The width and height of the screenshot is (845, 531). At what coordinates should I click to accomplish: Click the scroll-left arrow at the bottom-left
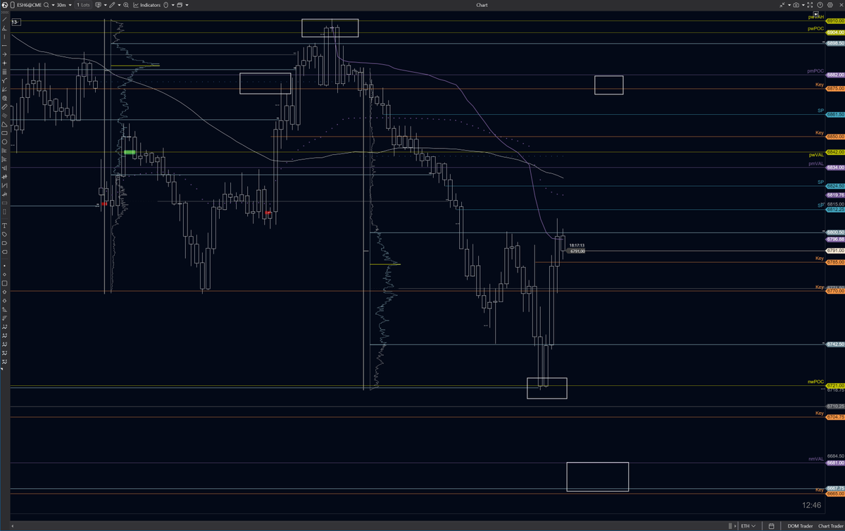(x=13, y=526)
